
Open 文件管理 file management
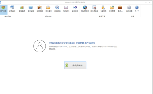pos(112,9)
